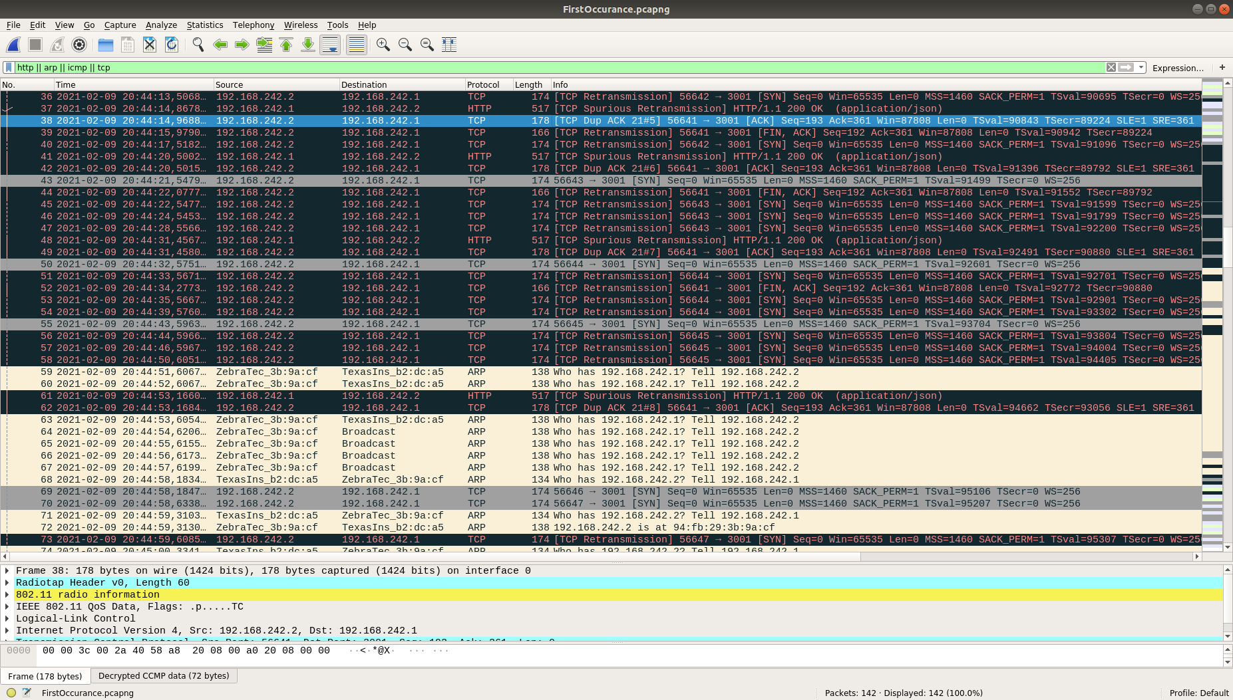Select packet 68 ARP from TexasIns_b2:dc:a5
The width and height of the screenshot is (1233, 700).
click(x=601, y=479)
